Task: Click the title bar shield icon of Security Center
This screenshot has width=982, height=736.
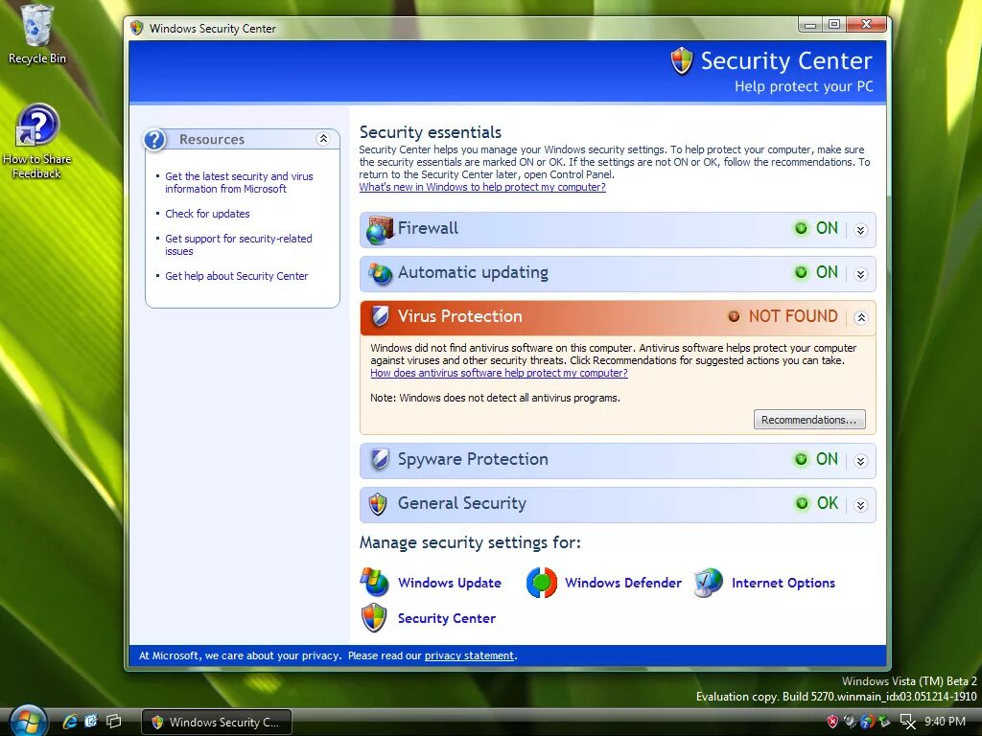Action: [x=136, y=28]
